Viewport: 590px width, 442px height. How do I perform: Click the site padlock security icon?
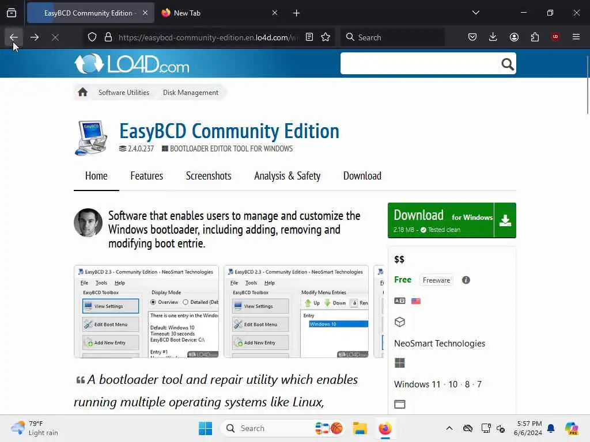pyautogui.click(x=108, y=37)
